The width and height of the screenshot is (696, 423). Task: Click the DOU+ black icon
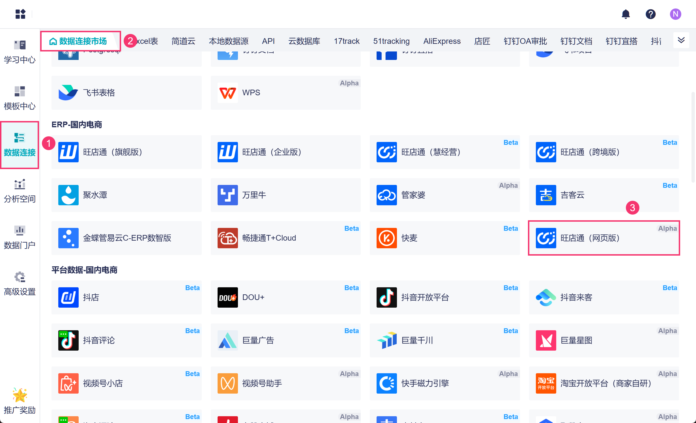point(227,297)
